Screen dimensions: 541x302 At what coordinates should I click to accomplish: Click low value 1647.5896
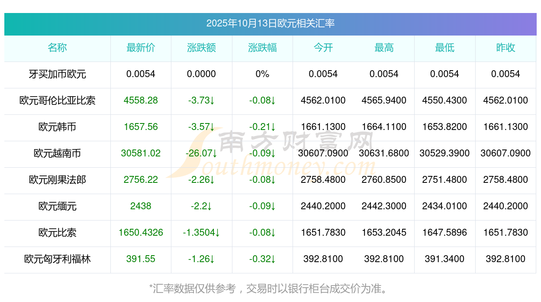444,233
